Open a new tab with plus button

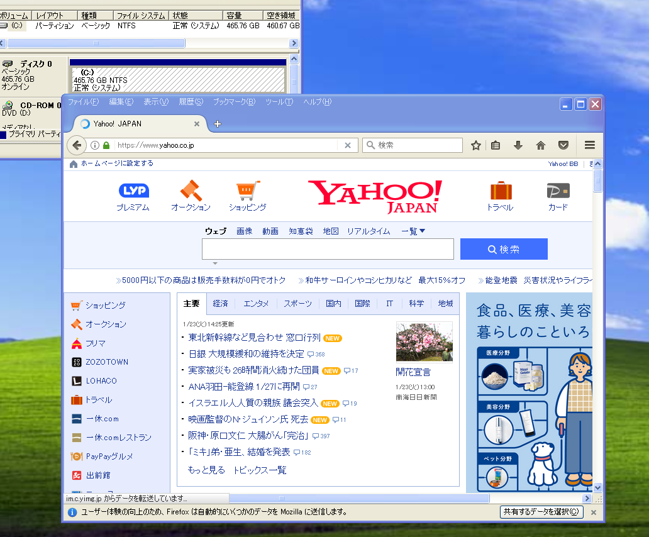pyautogui.click(x=218, y=124)
